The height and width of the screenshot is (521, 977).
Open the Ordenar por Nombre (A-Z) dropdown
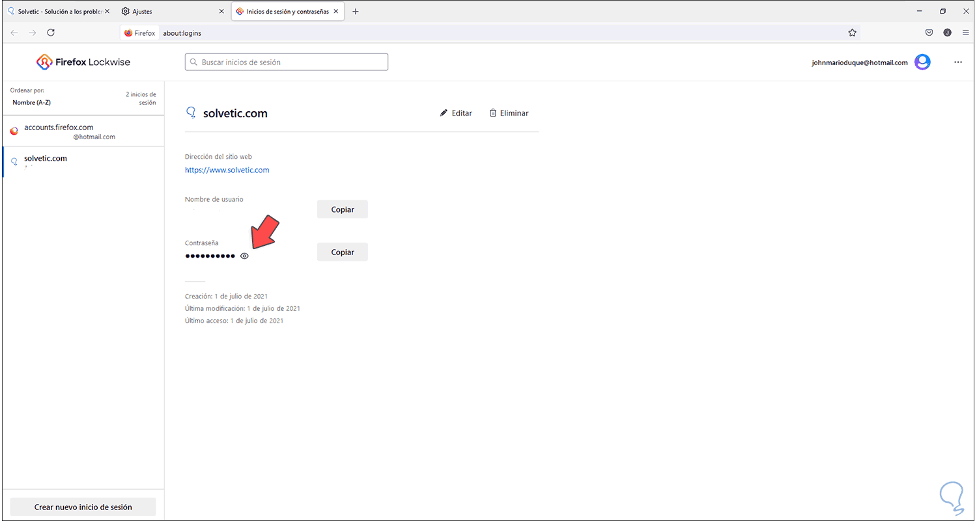click(x=31, y=103)
